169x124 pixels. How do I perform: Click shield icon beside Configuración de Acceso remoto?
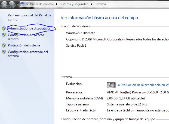[x=4, y=35]
